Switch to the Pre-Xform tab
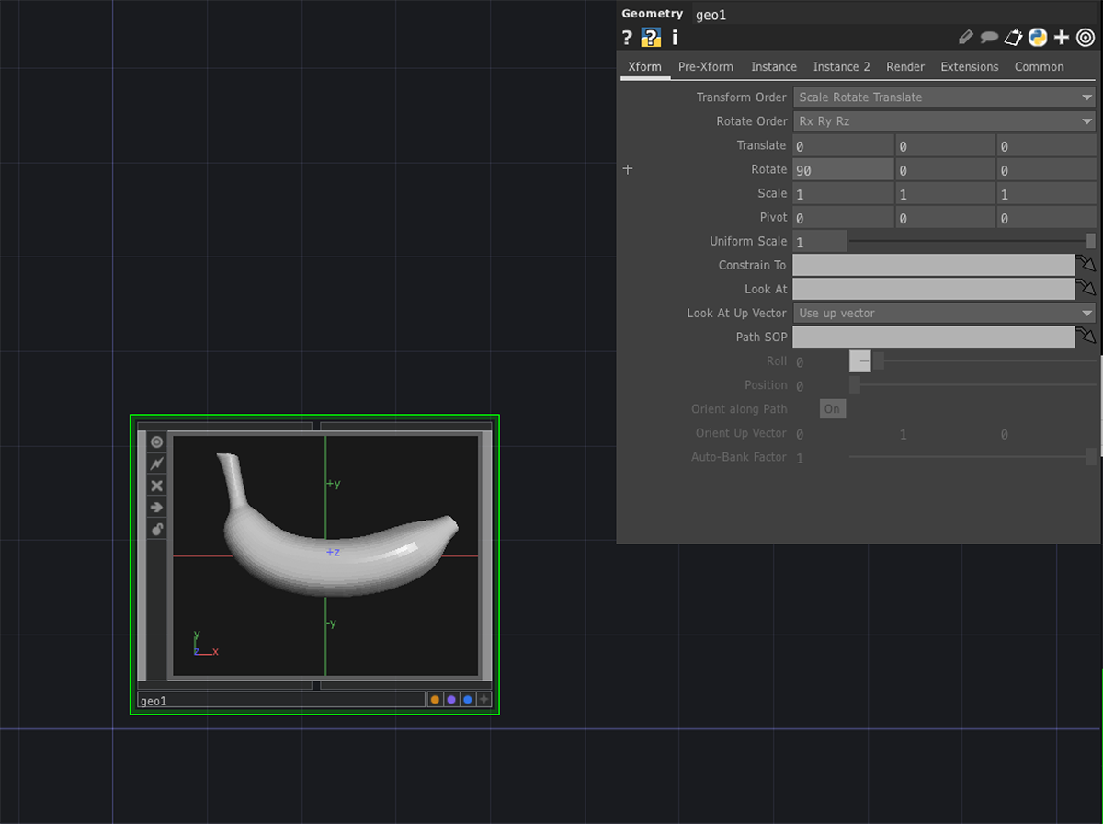The width and height of the screenshot is (1103, 824). (x=706, y=67)
